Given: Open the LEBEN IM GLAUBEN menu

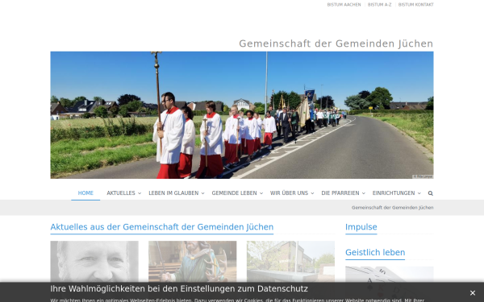Looking at the screenshot, I should [x=173, y=193].
